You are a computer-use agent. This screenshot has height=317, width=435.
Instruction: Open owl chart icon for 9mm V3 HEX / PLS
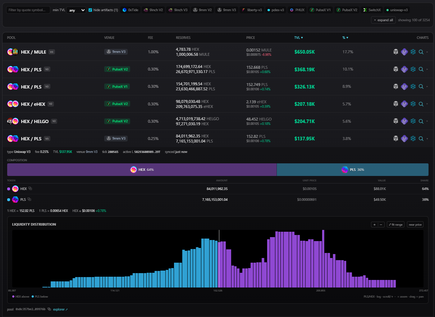(396, 138)
